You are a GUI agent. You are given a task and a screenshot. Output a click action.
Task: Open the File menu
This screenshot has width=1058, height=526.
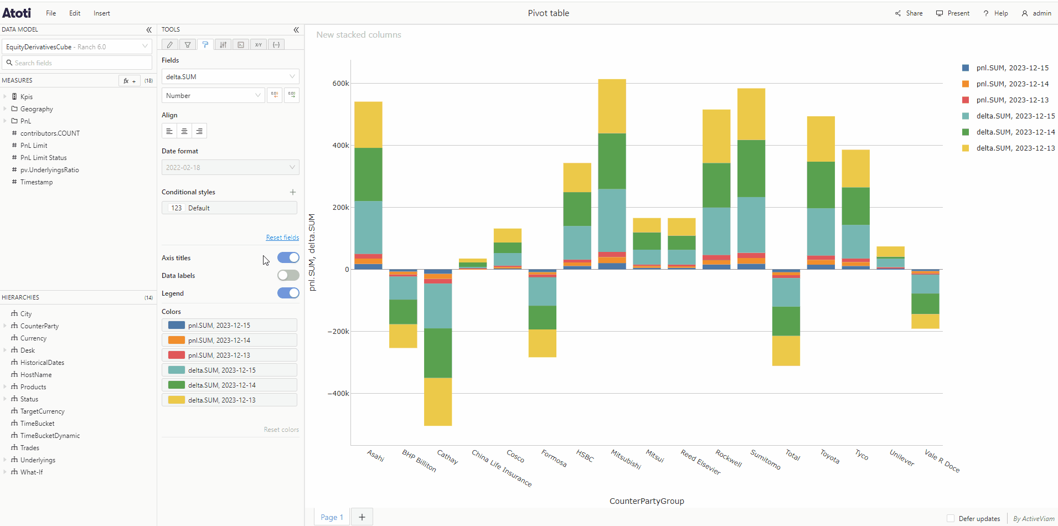pos(51,13)
